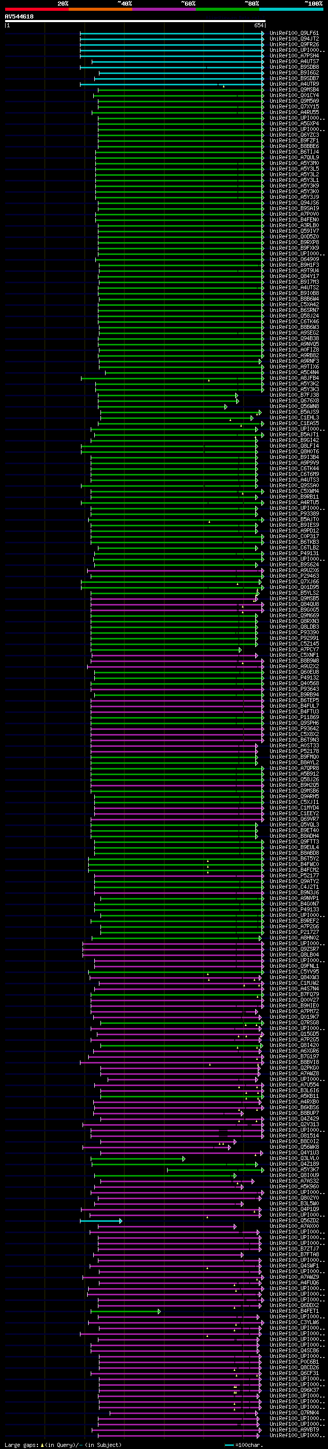
Task: Select label UniRef100_Q84QU8
Action: [x=294, y=604]
